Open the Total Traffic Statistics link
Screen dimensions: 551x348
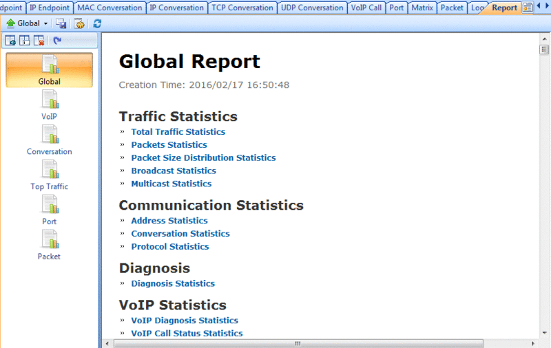178,132
